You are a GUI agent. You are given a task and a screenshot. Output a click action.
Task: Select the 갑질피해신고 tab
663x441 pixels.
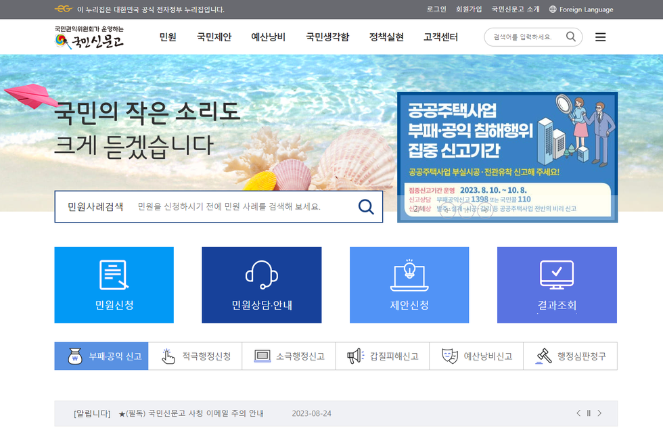[x=382, y=356]
